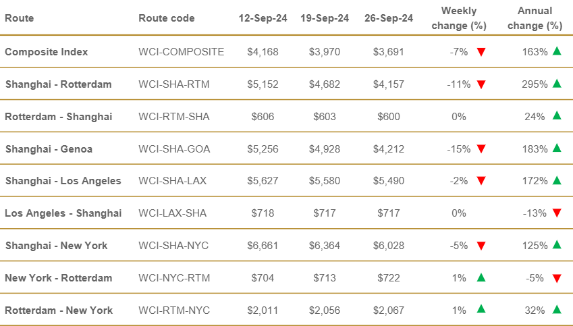Select the $4,168 Composite Index value

click(263, 52)
